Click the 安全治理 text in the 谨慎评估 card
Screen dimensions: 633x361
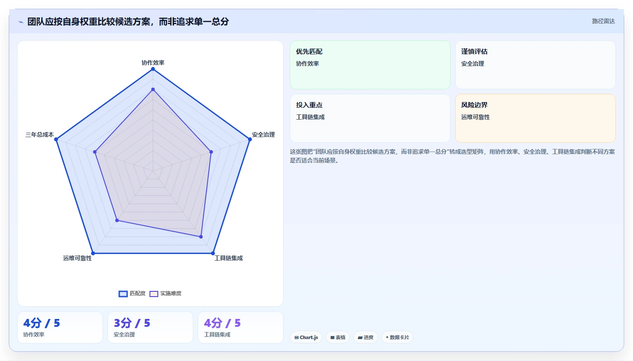473,64
